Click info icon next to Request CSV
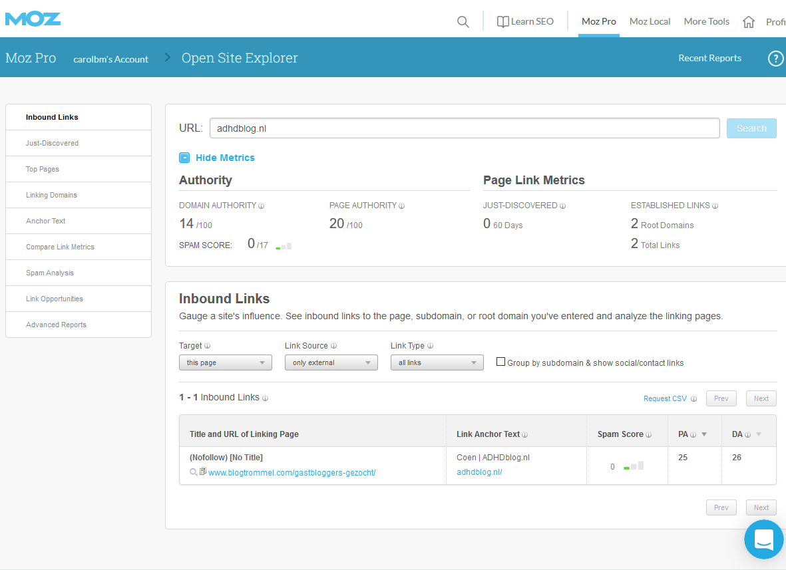 693,398
